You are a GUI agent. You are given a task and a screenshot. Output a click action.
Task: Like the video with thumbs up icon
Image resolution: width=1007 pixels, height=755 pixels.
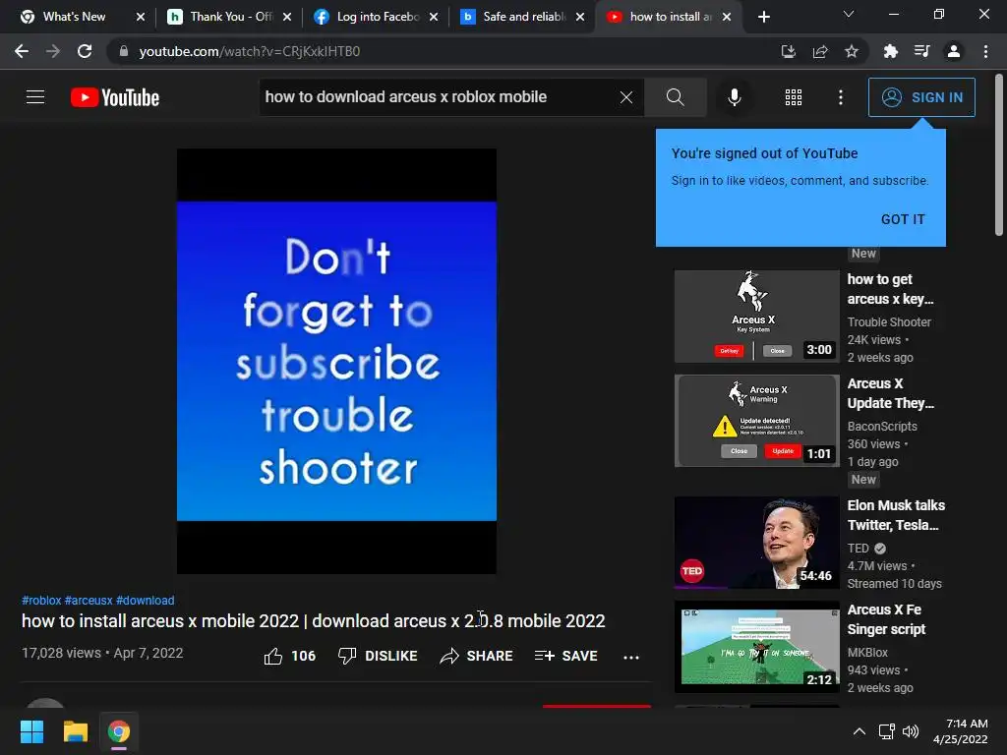point(273,656)
